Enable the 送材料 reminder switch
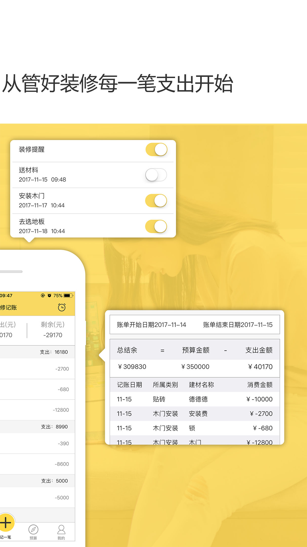 156,175
